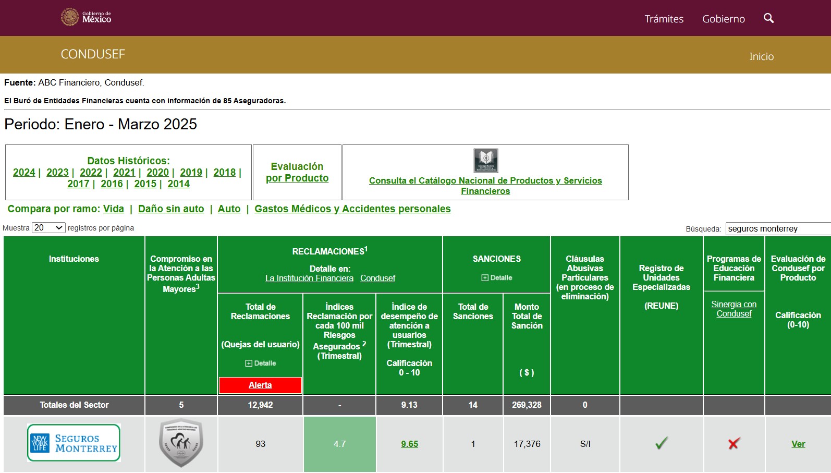Screen dimensions: 831x473
Task: Open 2017 historical data
Action: (78, 184)
